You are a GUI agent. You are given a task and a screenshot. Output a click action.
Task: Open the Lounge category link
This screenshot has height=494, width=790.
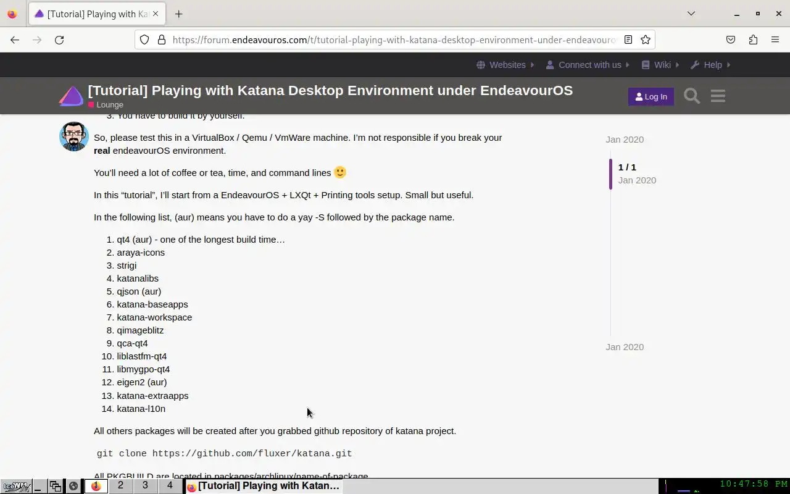coord(106,105)
